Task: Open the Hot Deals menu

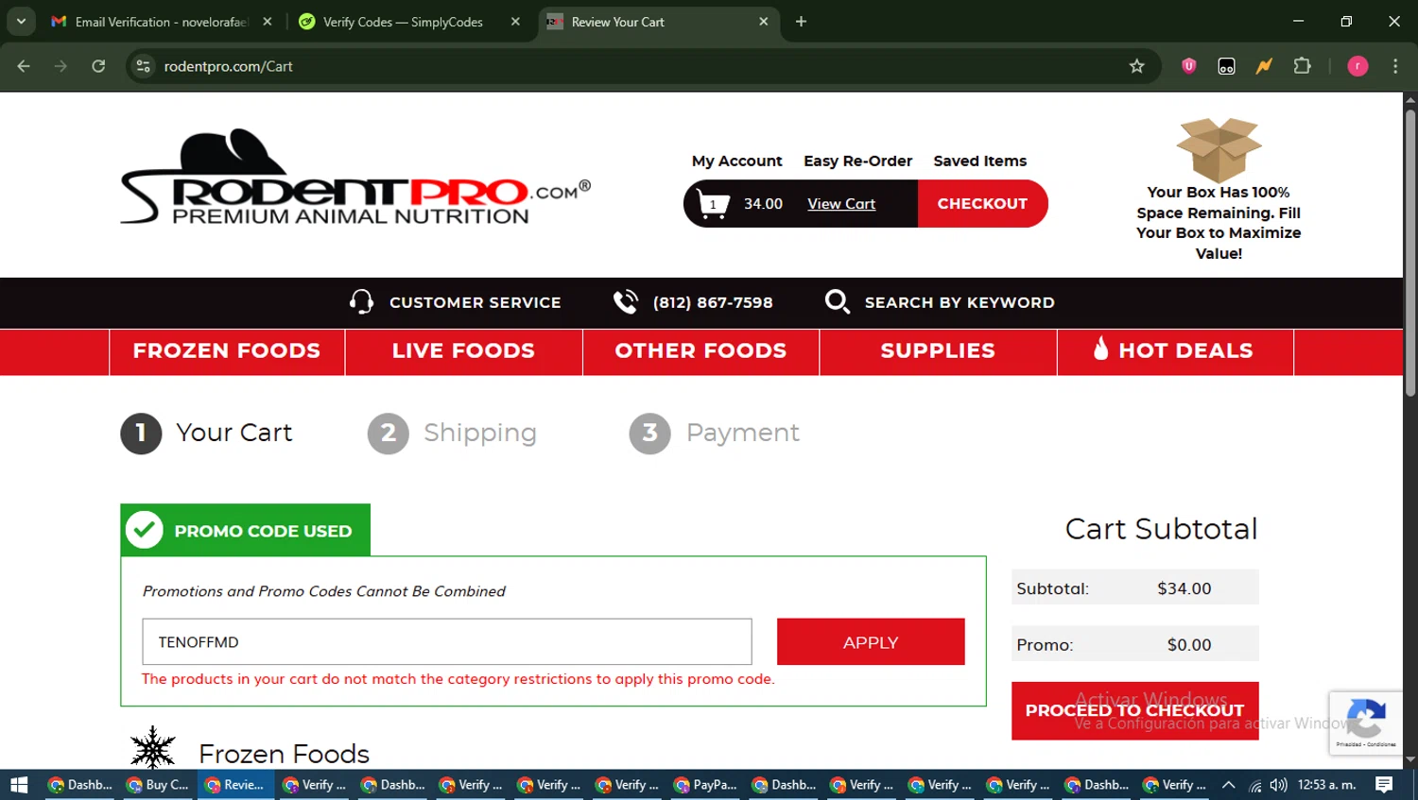Action: (1175, 350)
